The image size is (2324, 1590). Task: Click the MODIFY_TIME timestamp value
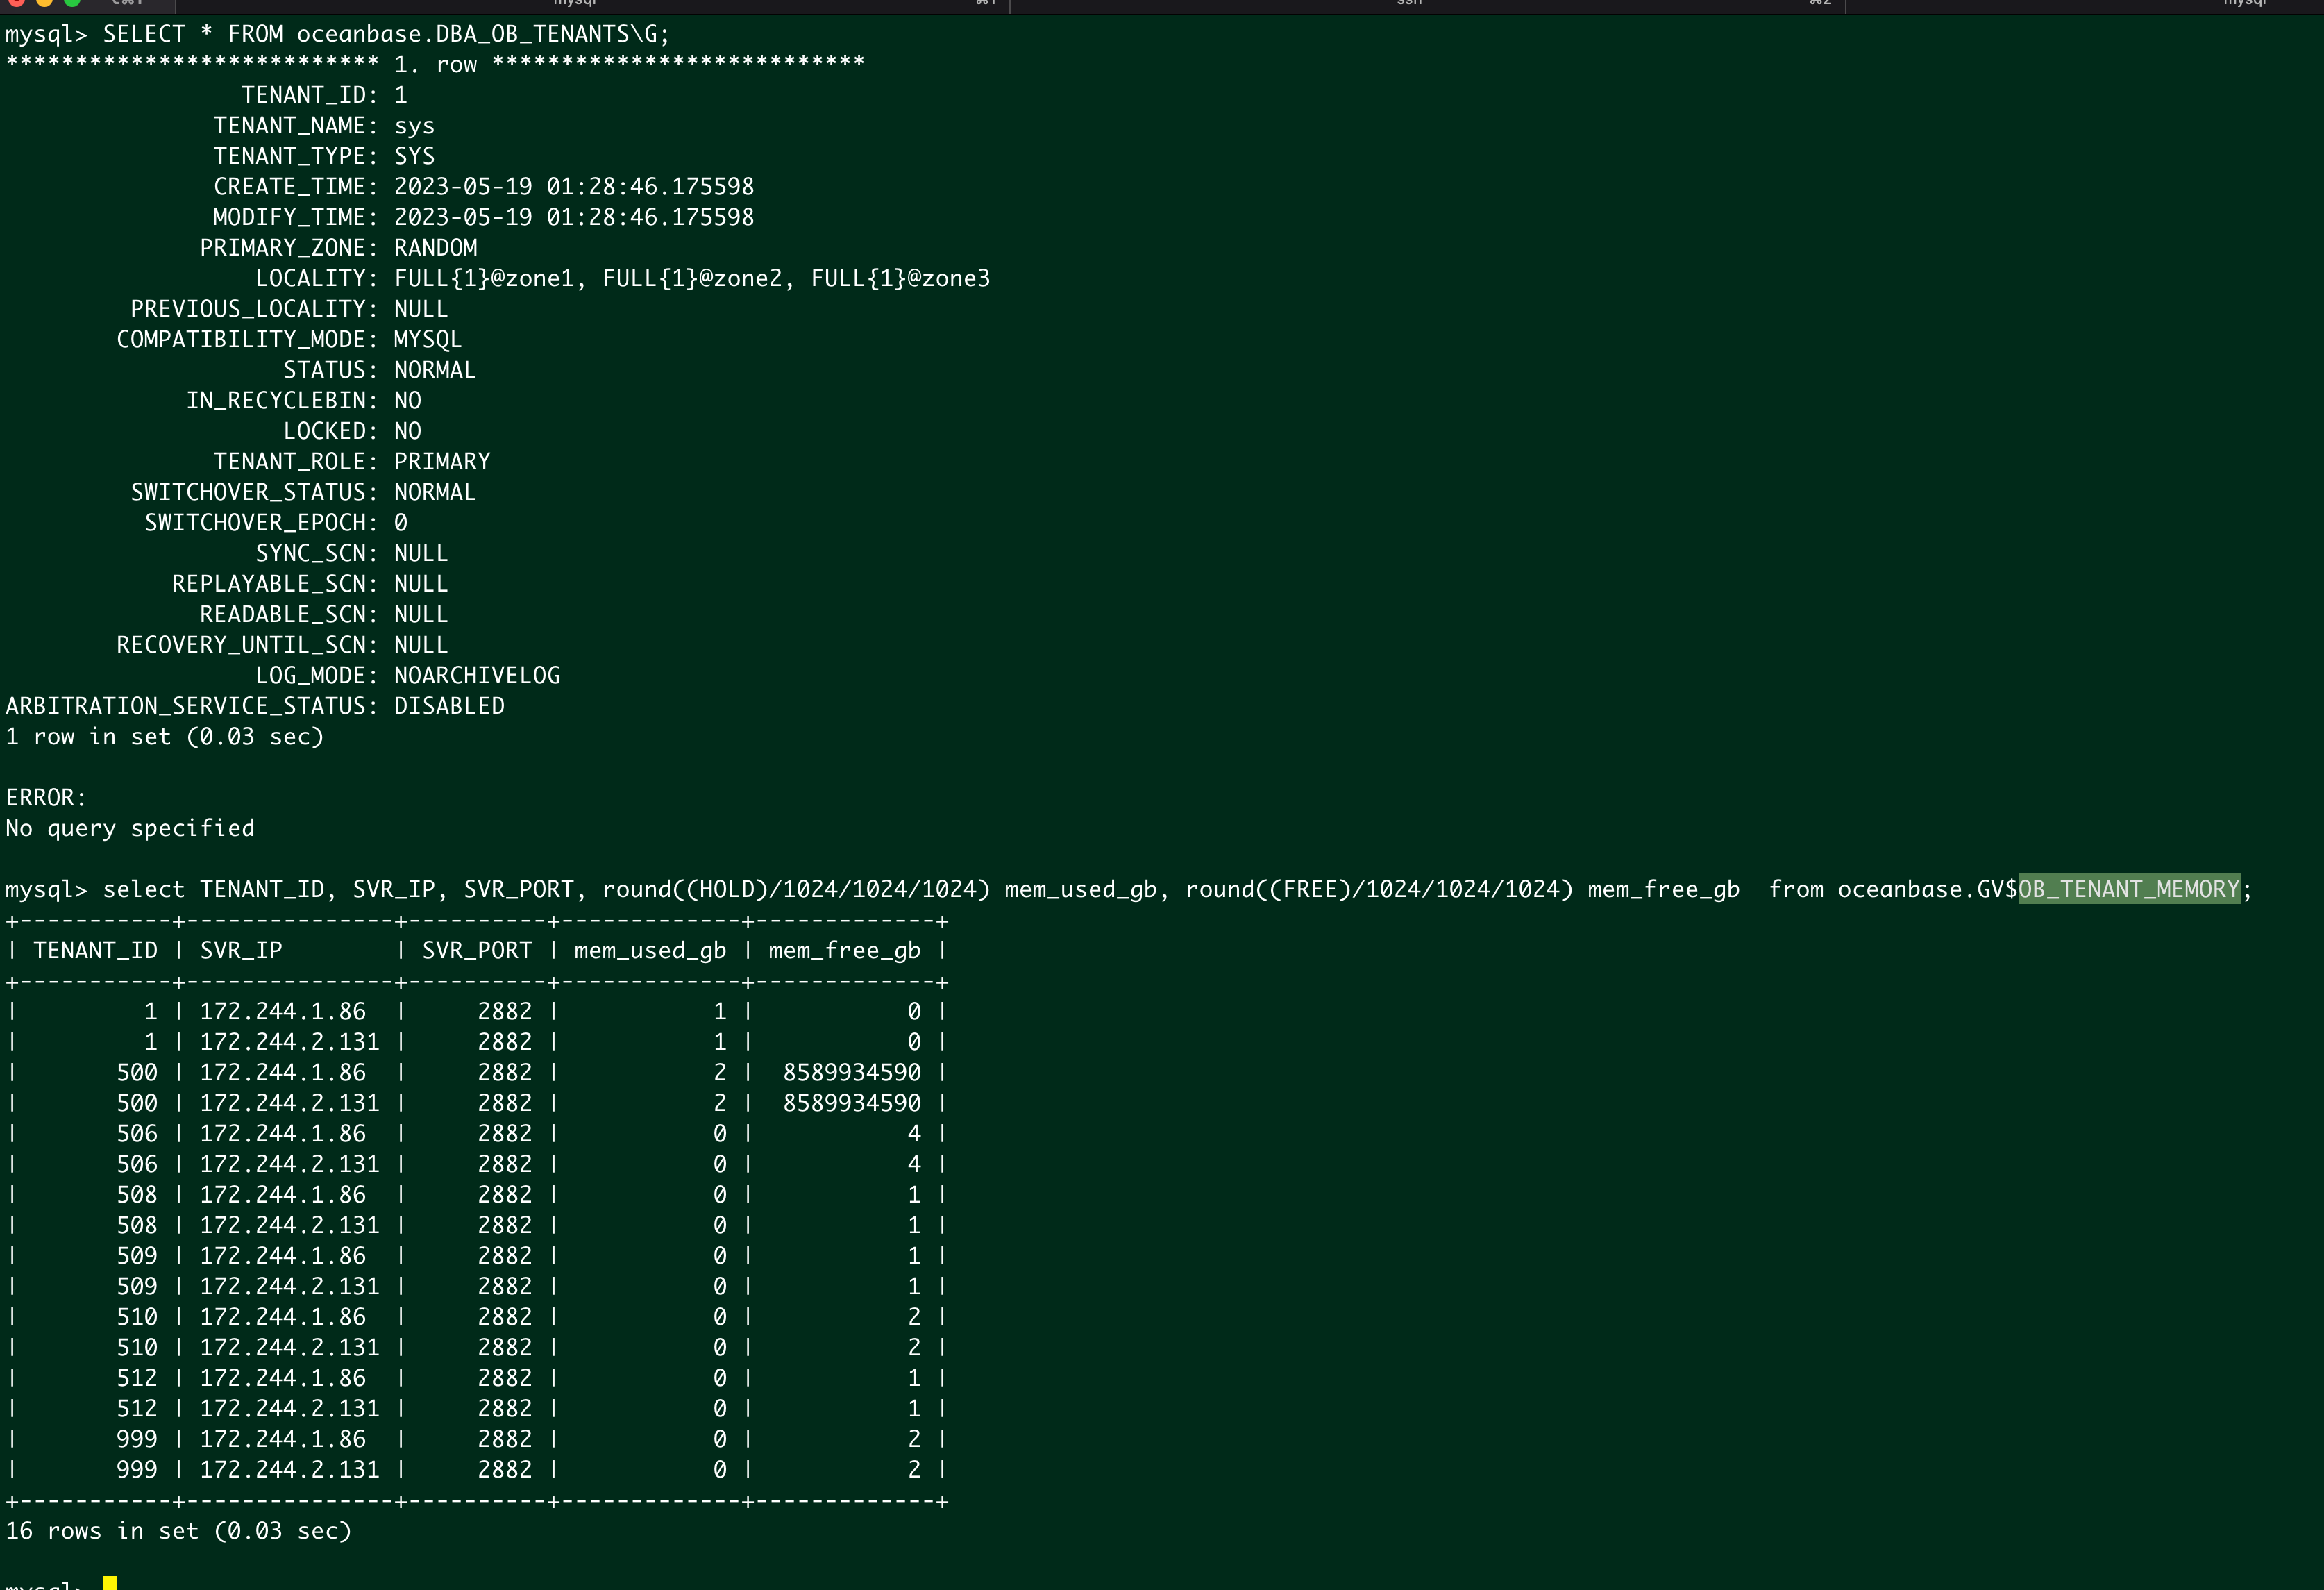click(x=574, y=217)
